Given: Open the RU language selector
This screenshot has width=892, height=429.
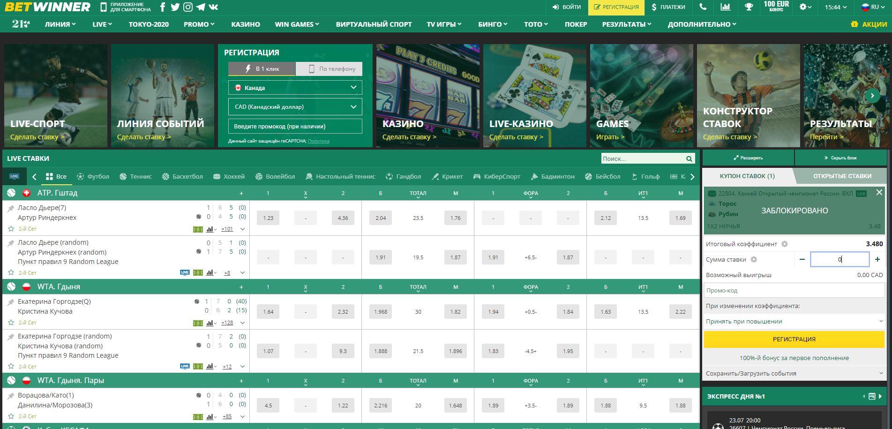Looking at the screenshot, I should pyautogui.click(x=873, y=7).
